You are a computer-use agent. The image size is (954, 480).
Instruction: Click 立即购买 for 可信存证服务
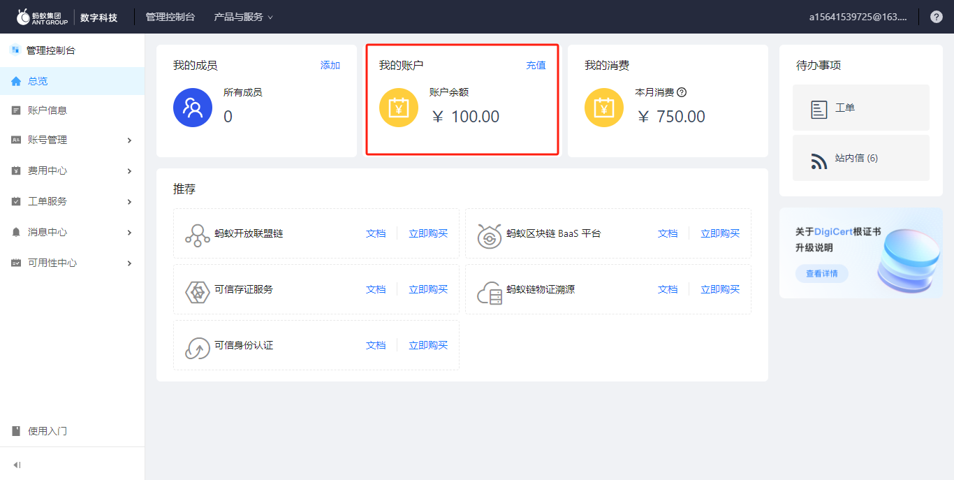click(x=428, y=289)
